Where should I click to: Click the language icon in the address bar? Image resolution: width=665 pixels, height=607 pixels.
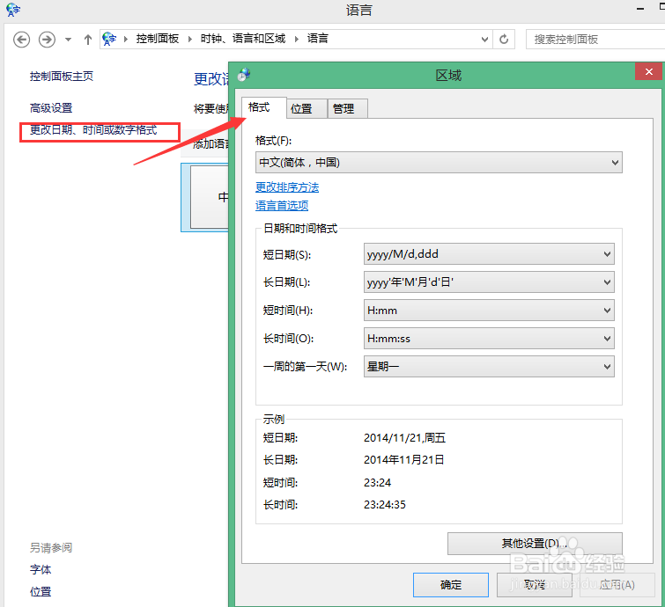pos(109,39)
